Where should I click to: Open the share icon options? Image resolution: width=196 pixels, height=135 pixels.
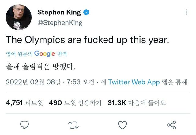pyautogui.click(x=171, y=125)
